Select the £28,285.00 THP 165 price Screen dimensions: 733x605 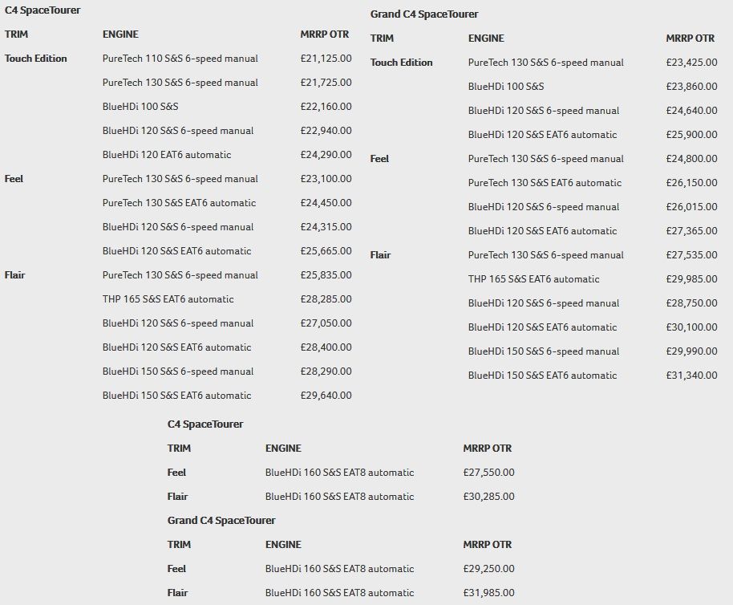click(x=326, y=299)
